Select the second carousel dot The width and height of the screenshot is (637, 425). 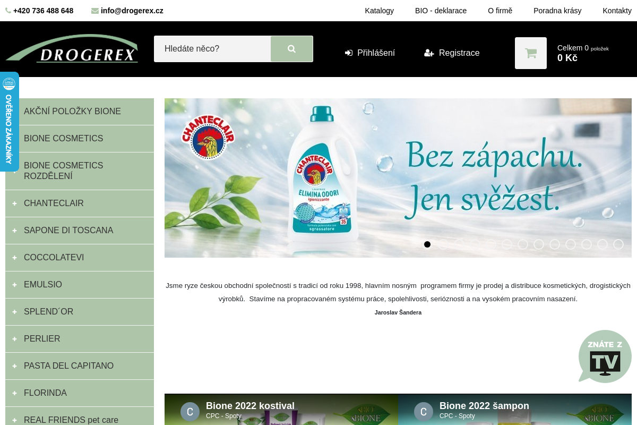pos(443,244)
